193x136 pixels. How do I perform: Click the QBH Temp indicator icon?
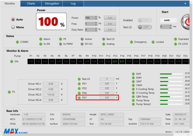(x=133, y=97)
